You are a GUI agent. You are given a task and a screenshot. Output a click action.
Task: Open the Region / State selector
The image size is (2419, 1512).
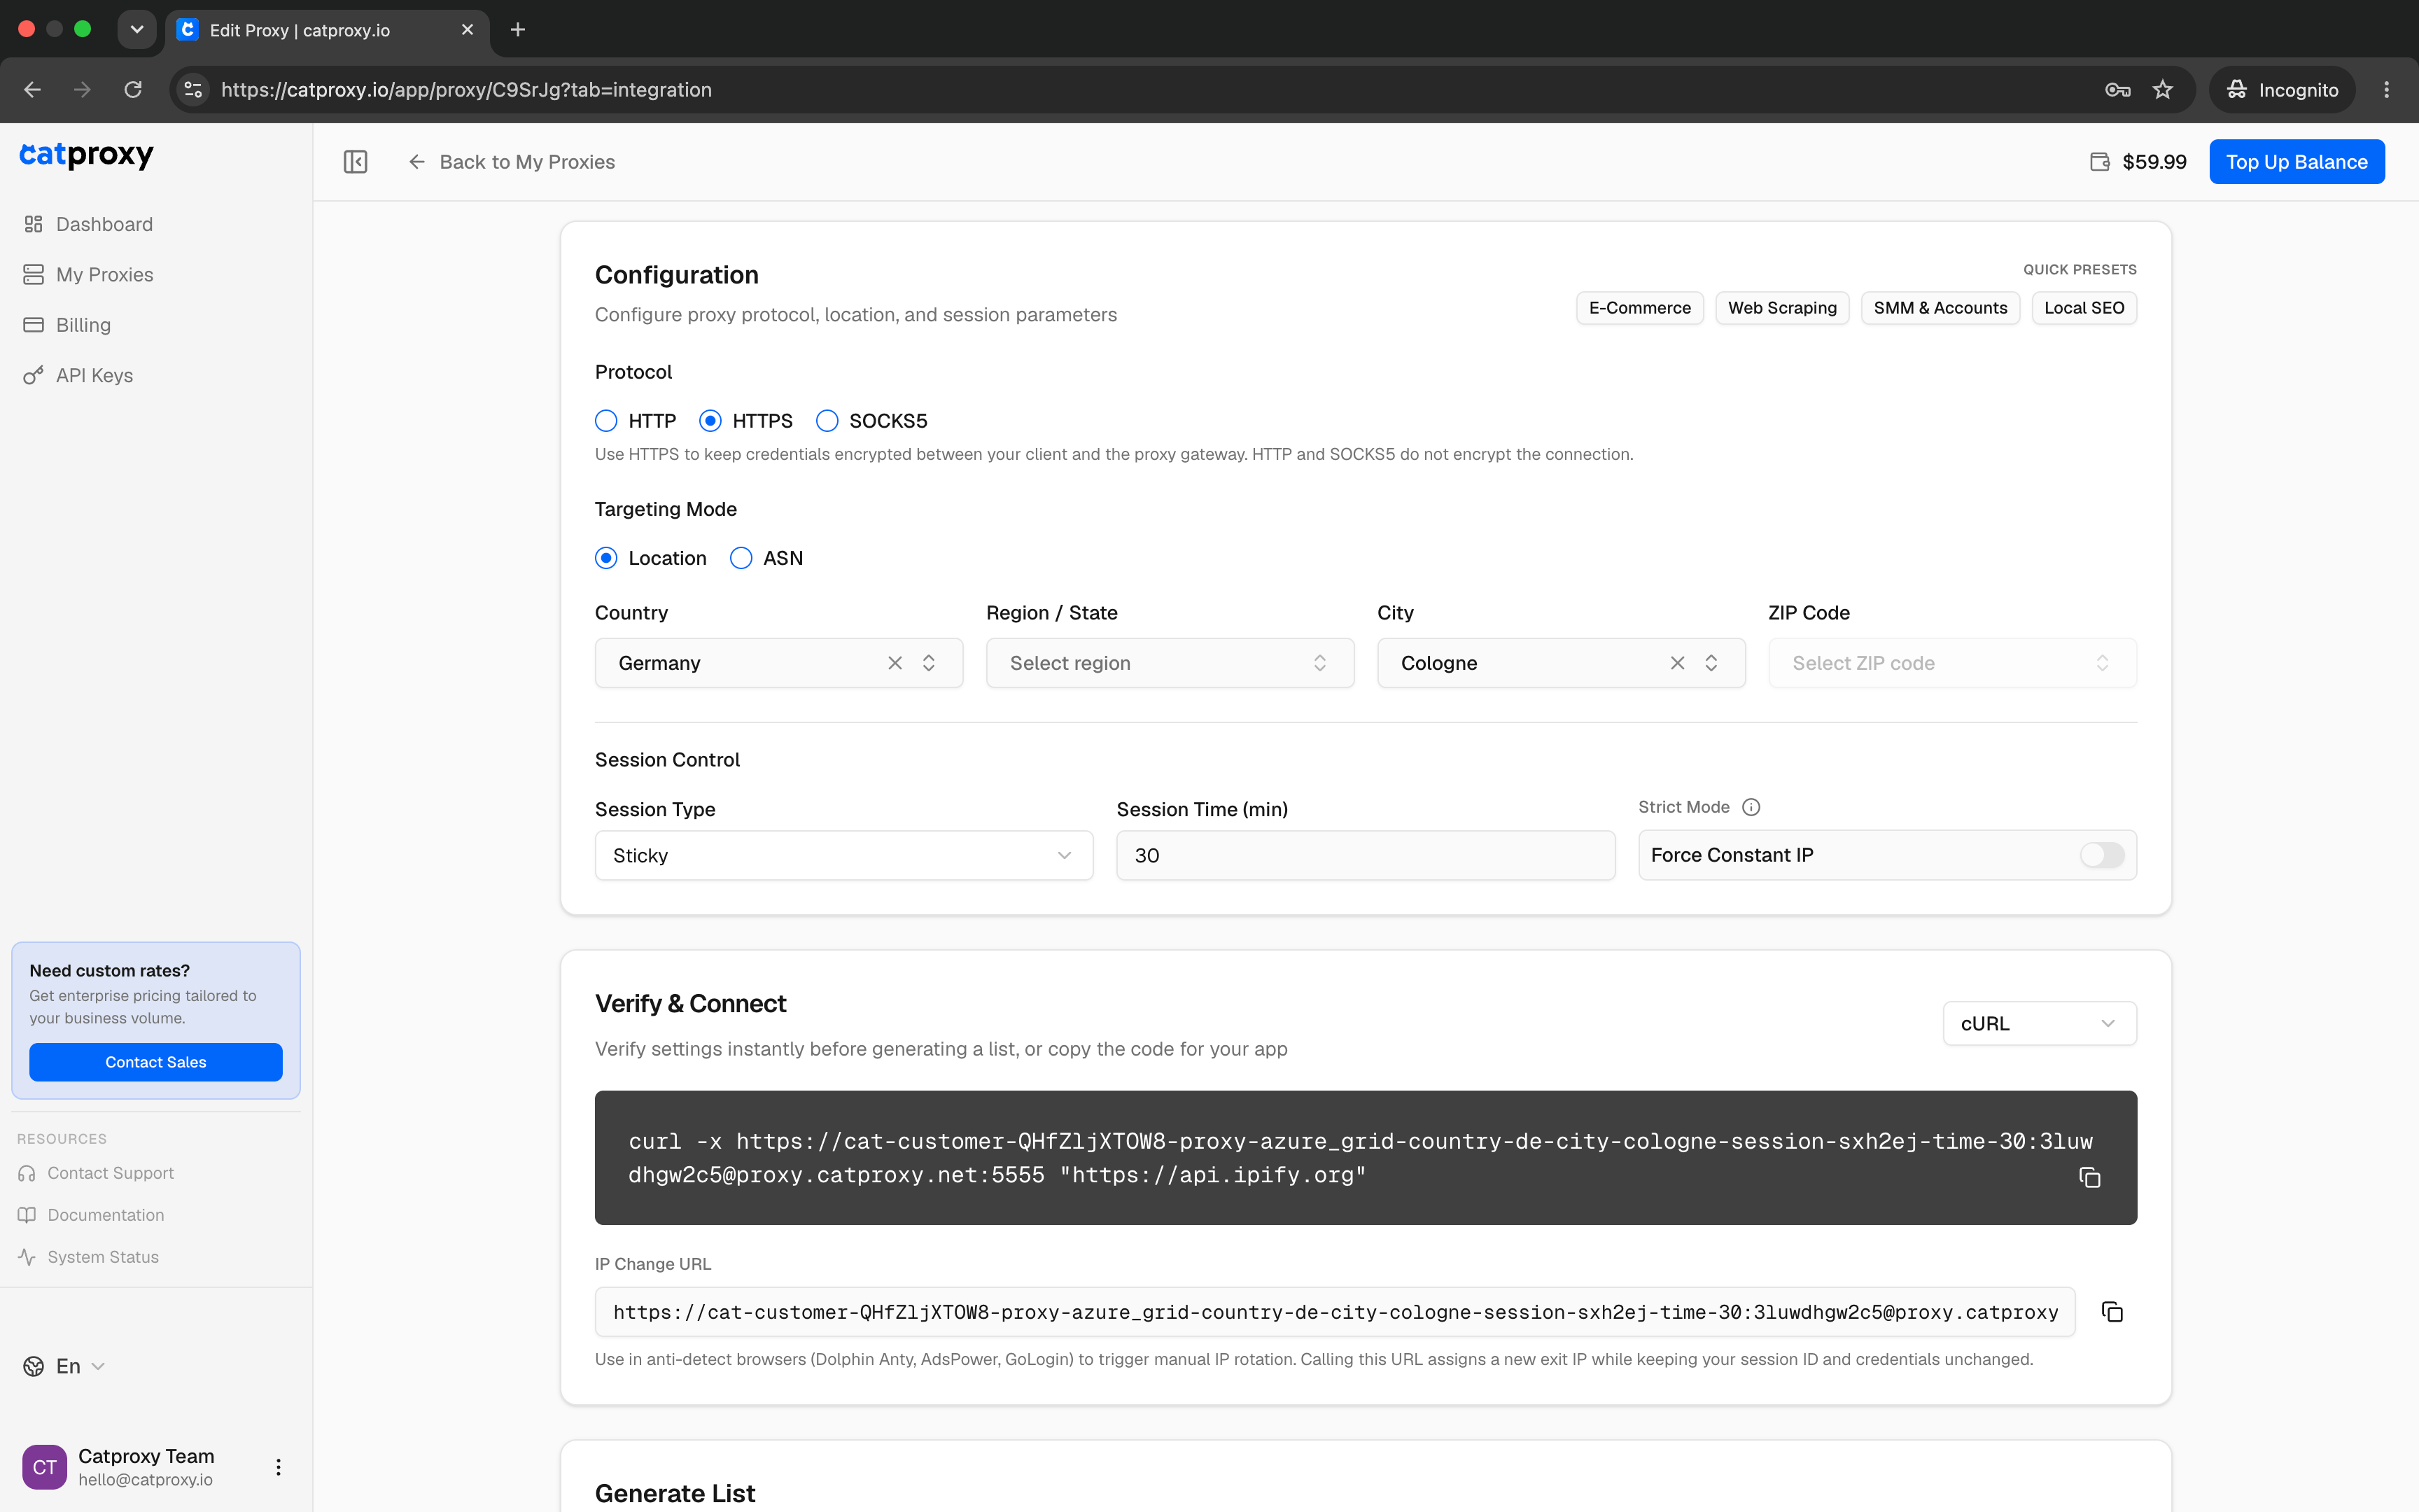pos(1170,663)
